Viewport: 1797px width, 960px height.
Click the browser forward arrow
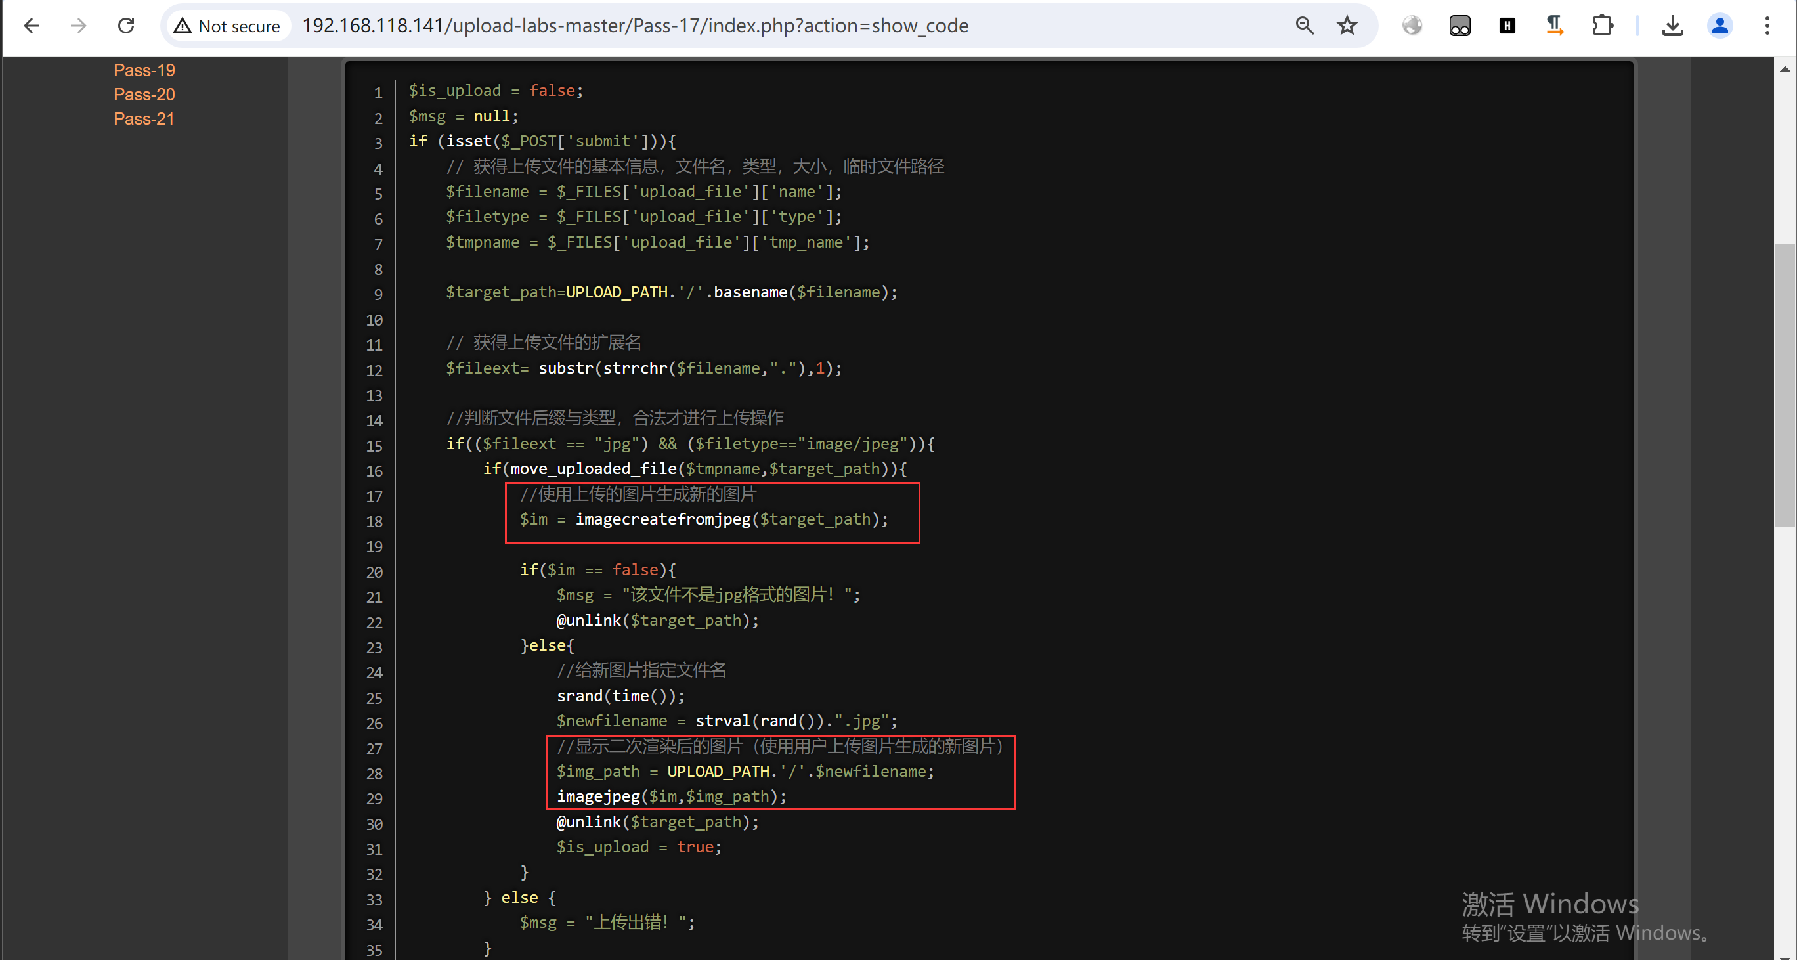tap(79, 26)
